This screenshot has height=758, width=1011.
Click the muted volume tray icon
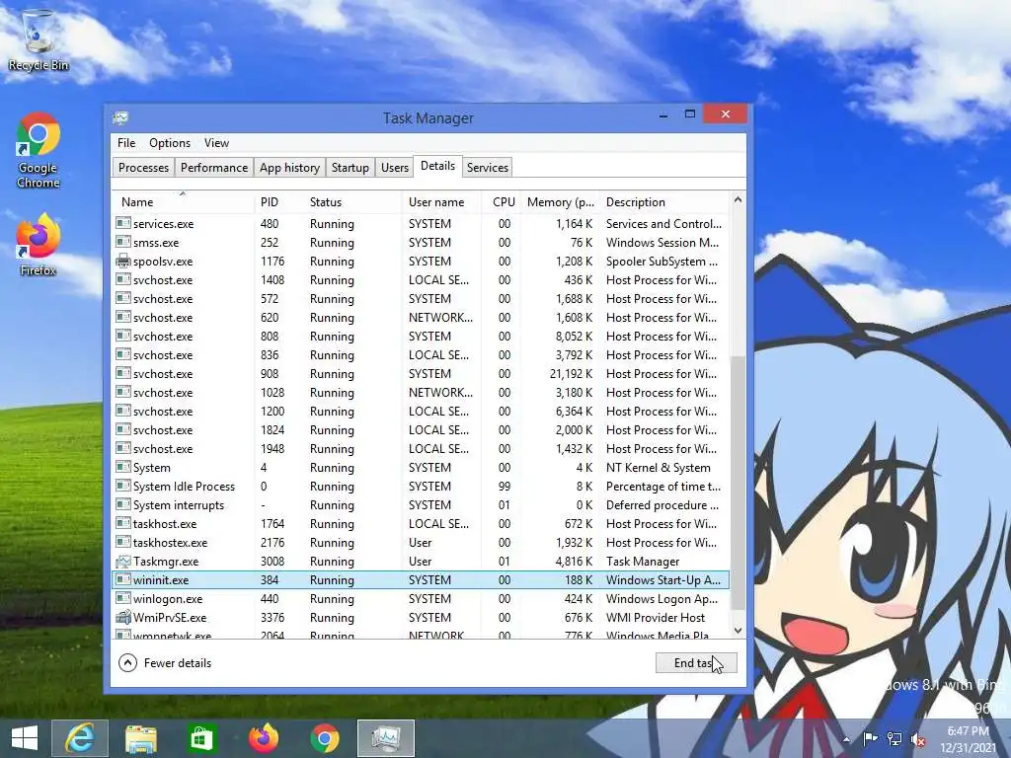[x=918, y=739]
